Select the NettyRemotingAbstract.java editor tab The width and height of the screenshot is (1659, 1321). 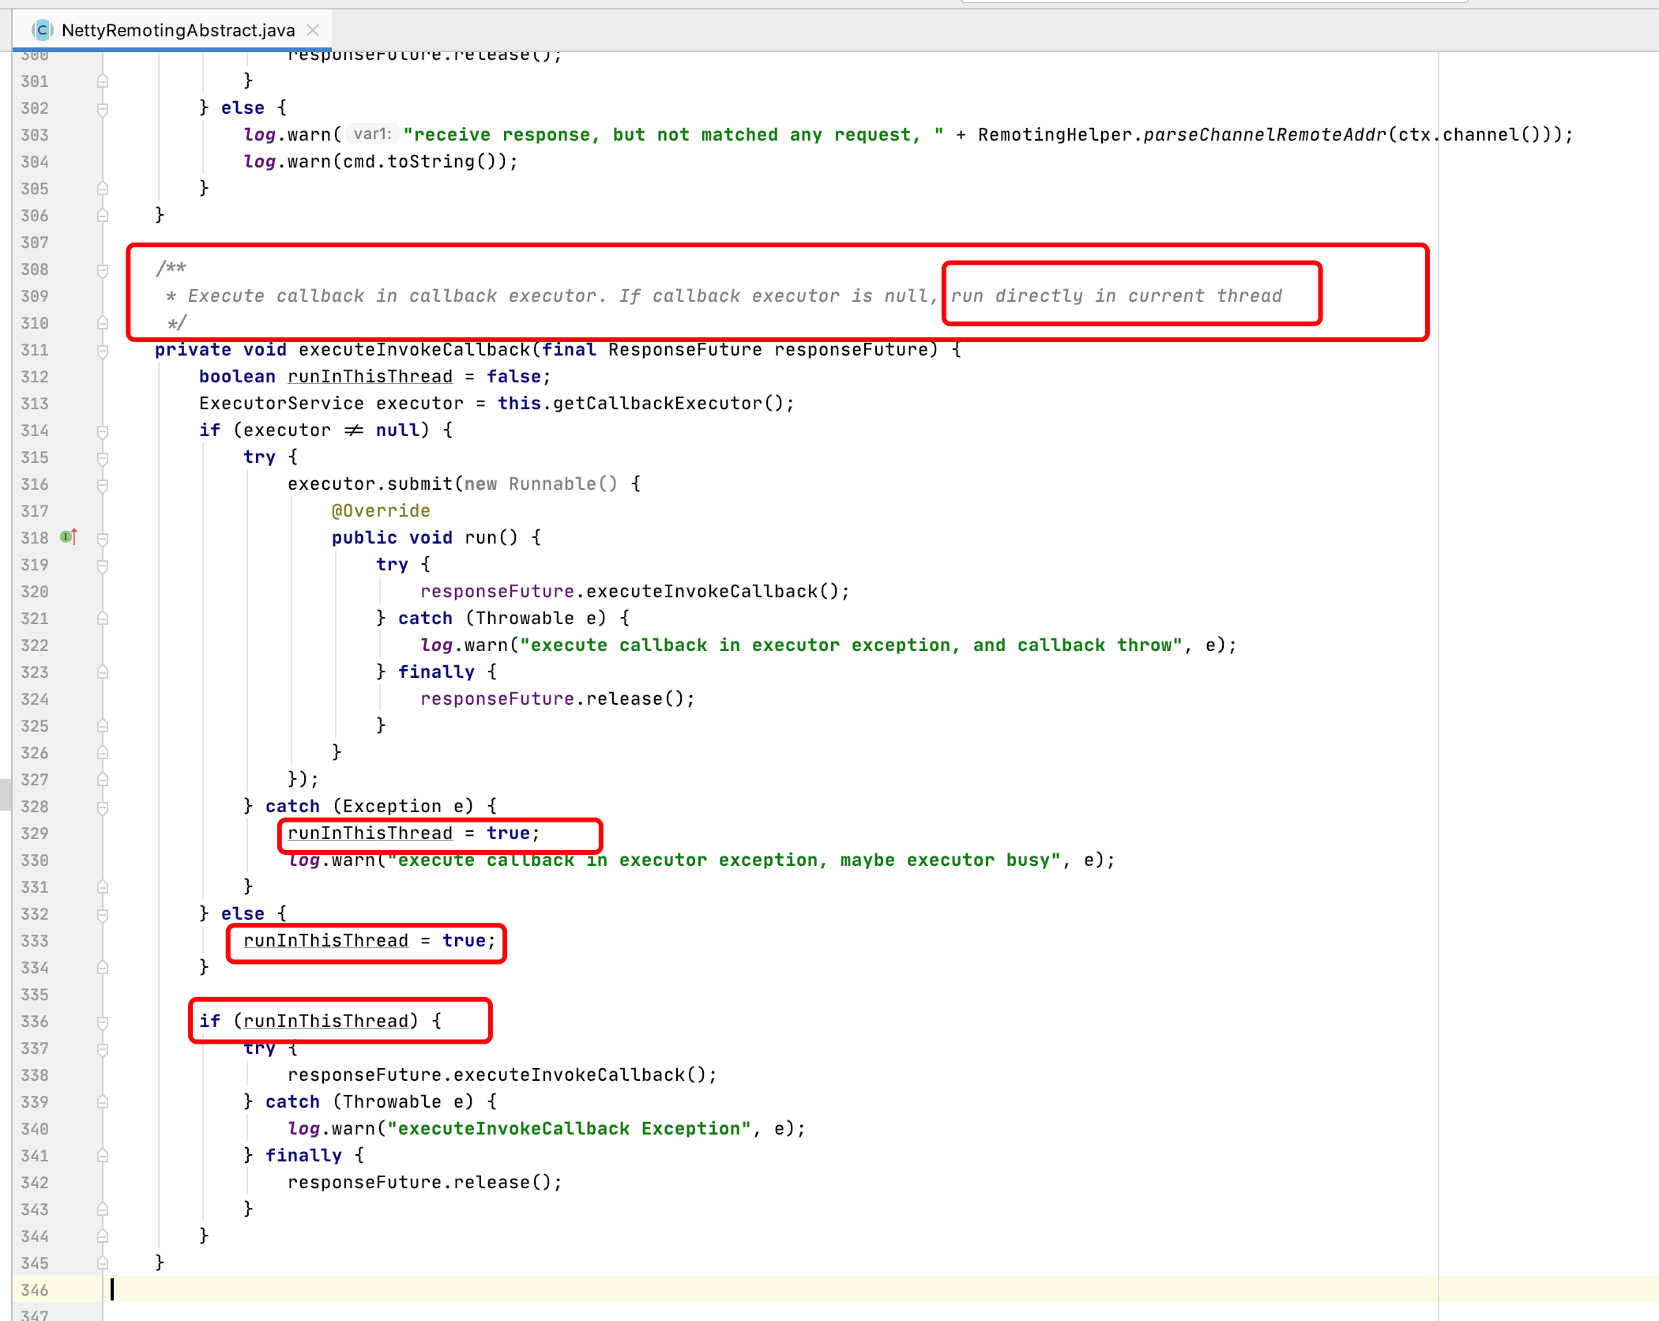point(178,30)
